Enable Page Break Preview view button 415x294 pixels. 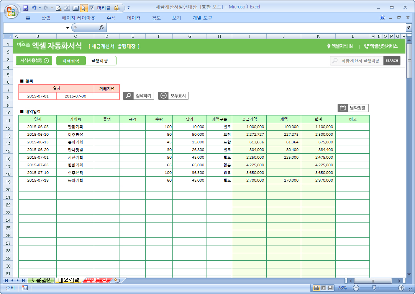click(330, 288)
